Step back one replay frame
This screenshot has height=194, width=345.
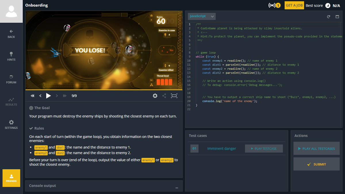coord(40,96)
